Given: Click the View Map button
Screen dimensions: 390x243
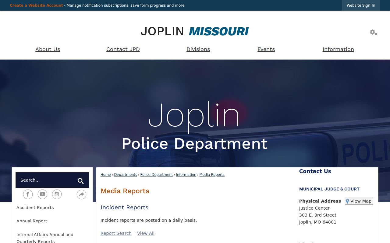Looking at the screenshot, I should (x=359, y=201).
